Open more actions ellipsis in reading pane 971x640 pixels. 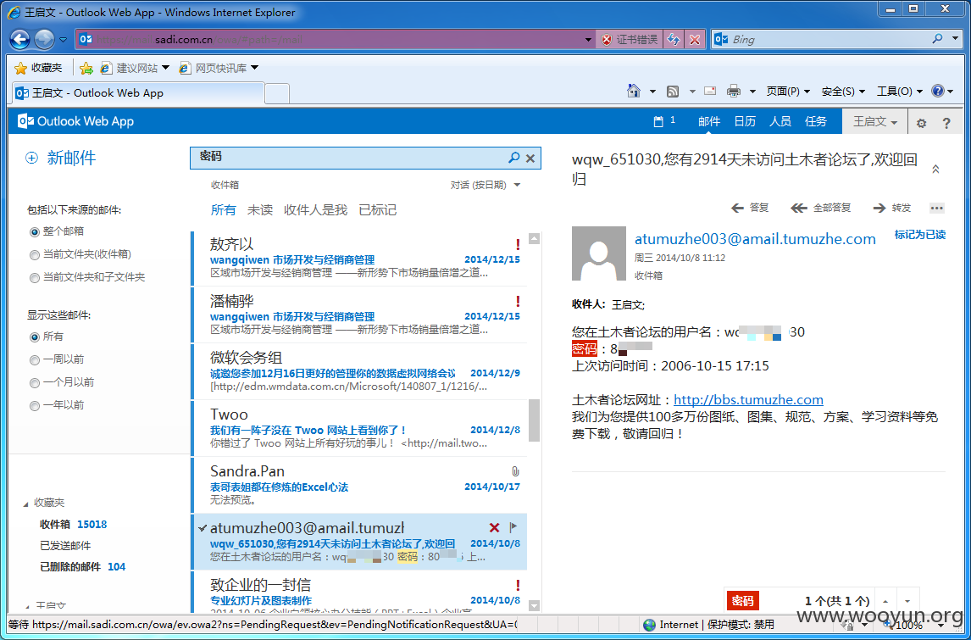pos(937,209)
